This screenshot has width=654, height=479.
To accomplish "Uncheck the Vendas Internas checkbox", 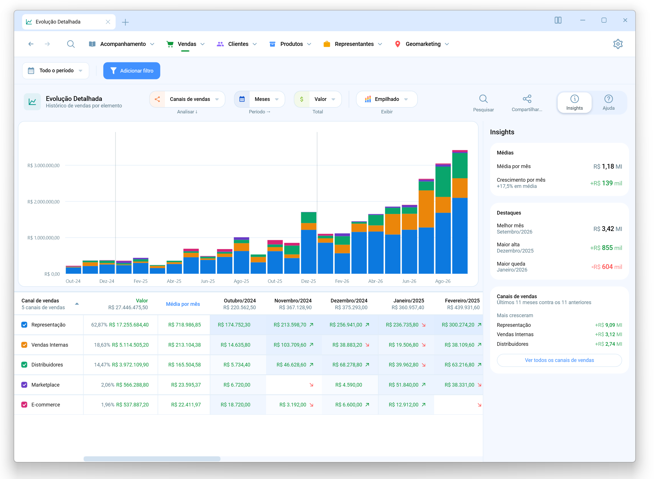I will (24, 345).
